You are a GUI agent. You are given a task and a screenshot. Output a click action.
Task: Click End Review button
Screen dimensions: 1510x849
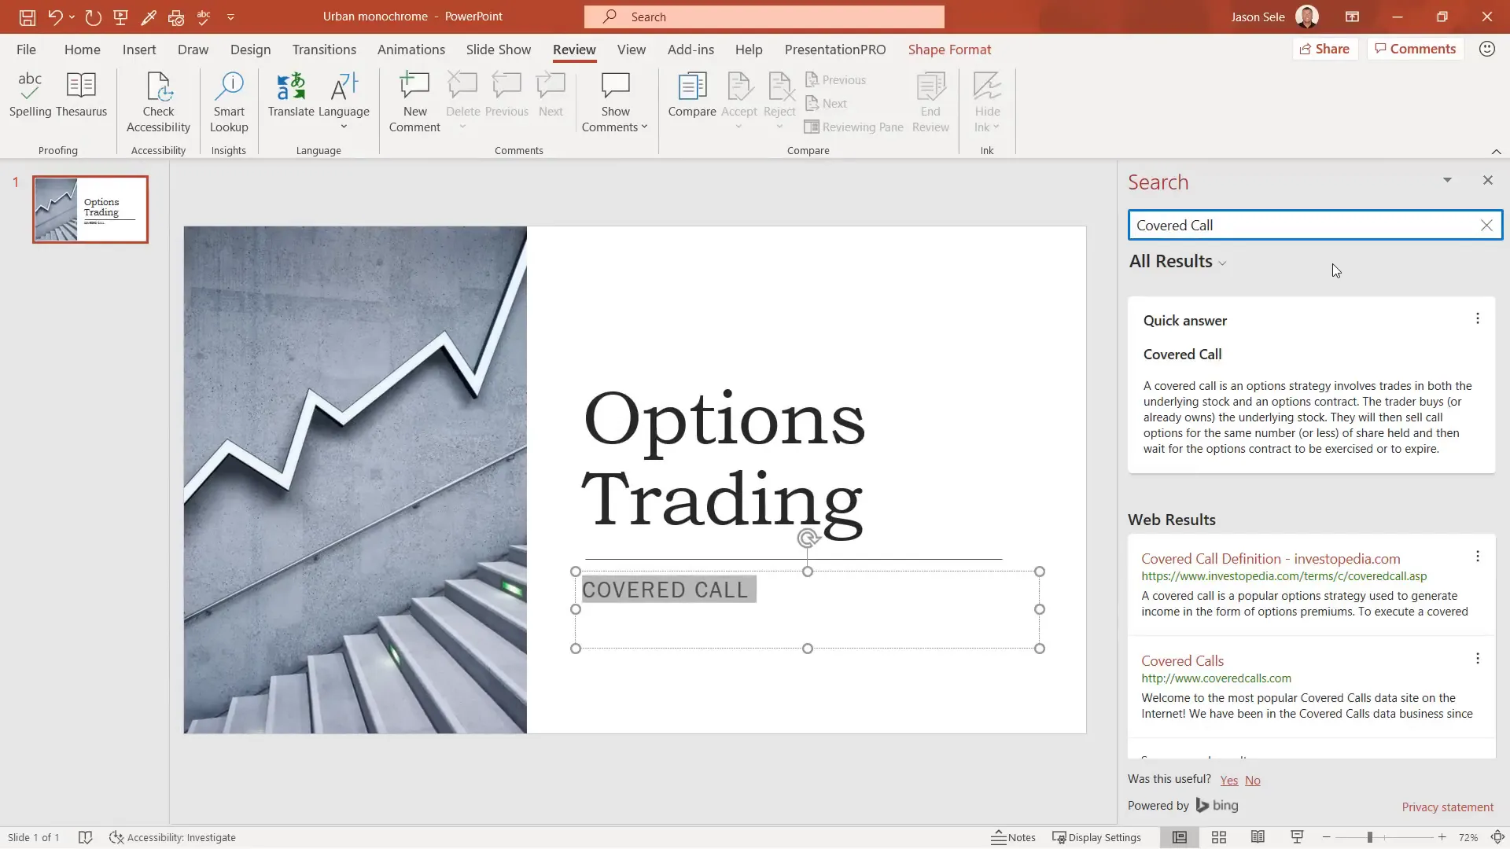coord(930,103)
